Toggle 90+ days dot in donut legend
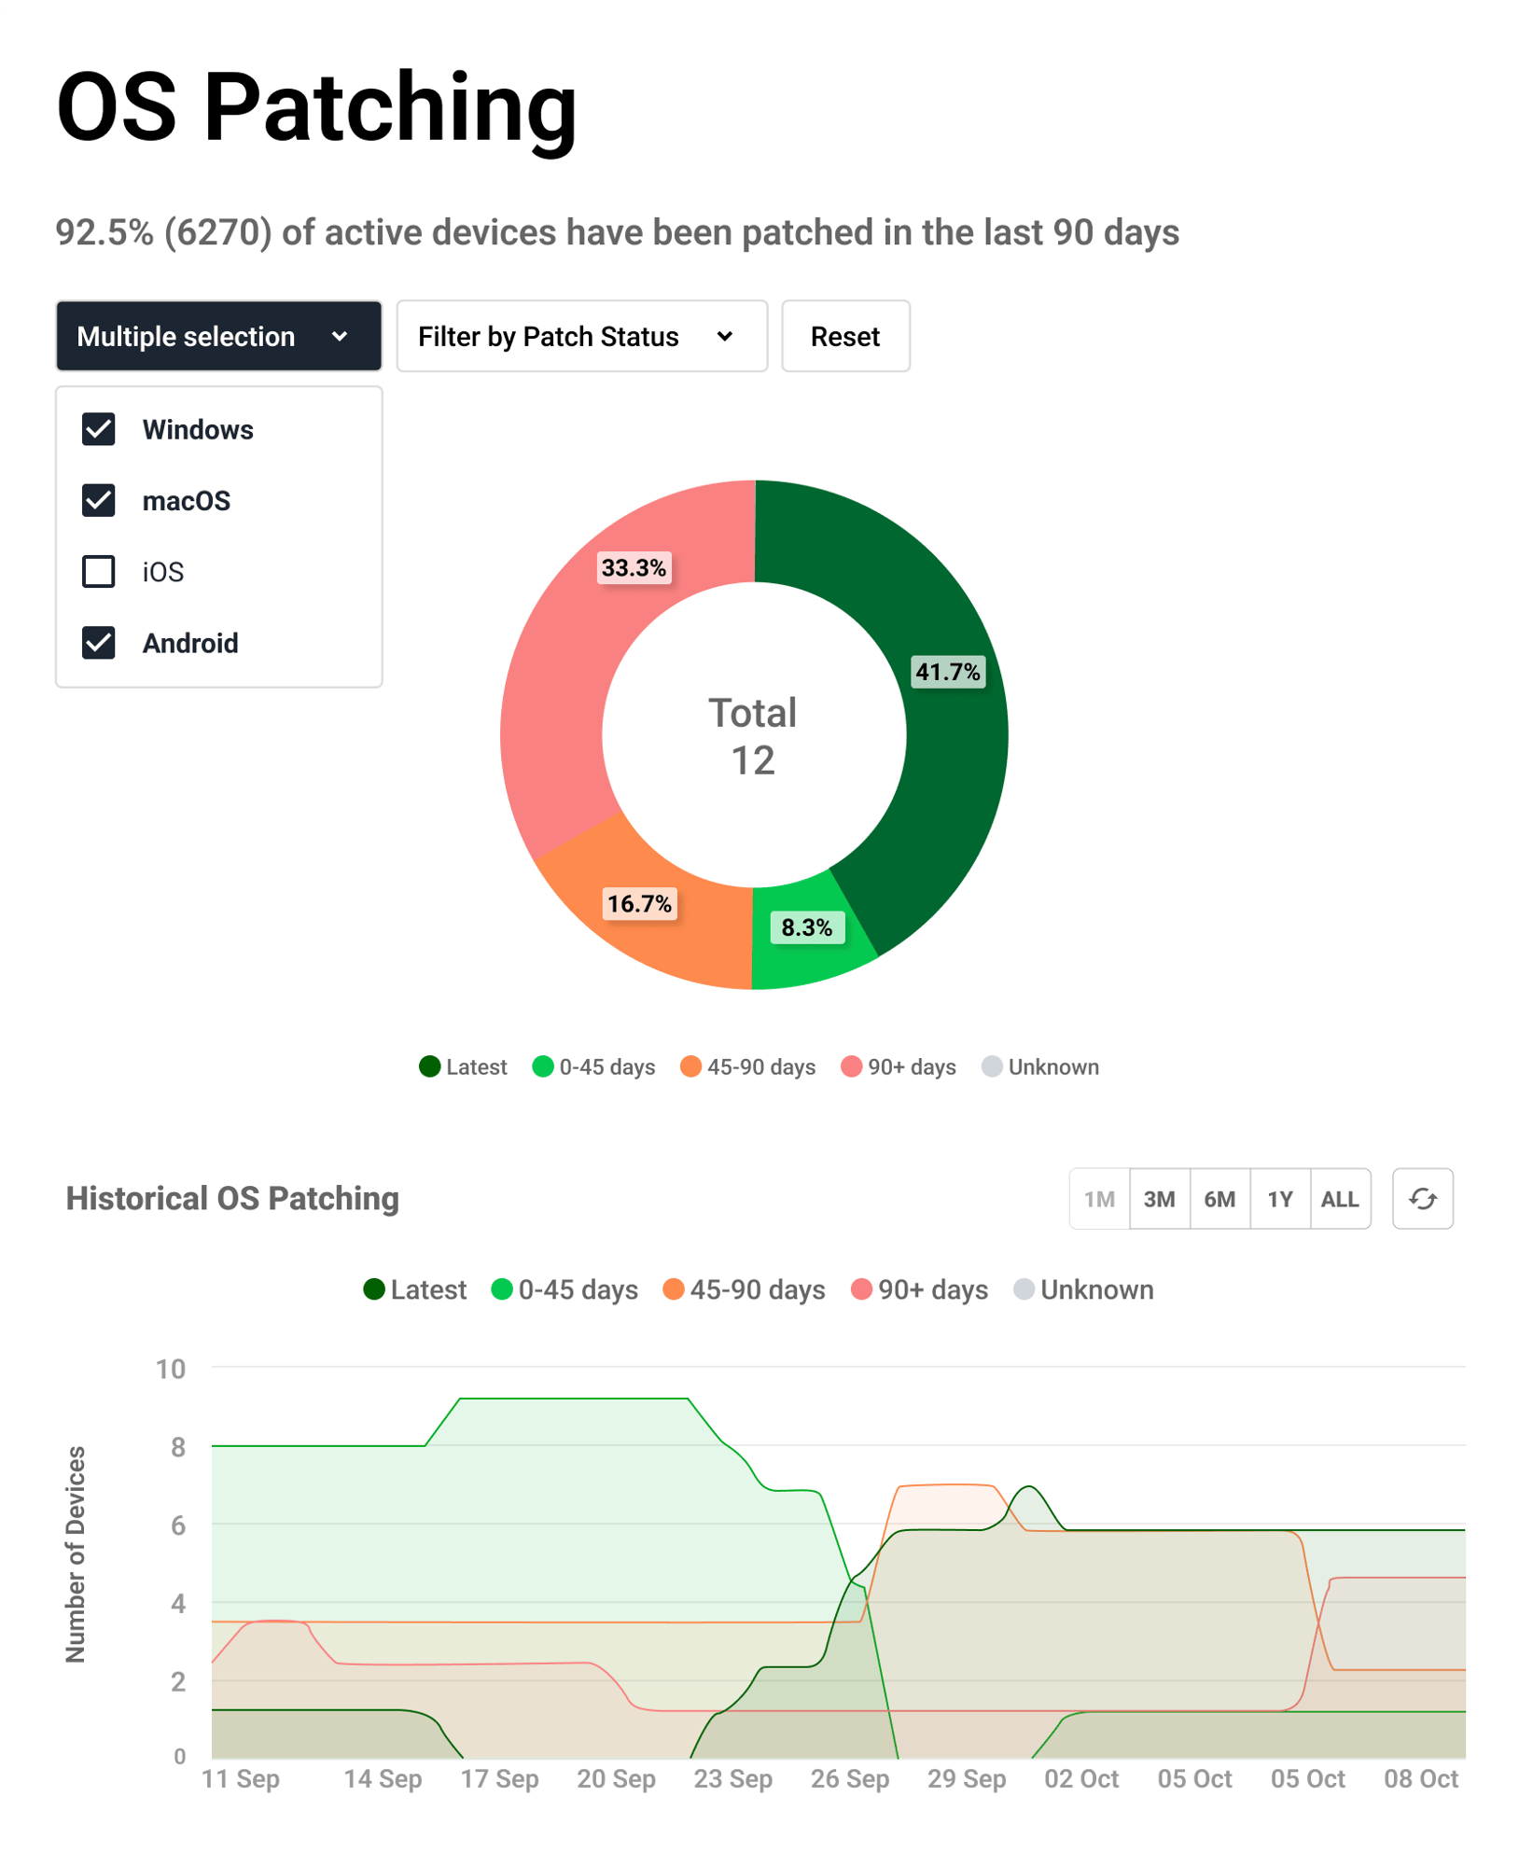This screenshot has width=1519, height=1866. click(851, 1066)
